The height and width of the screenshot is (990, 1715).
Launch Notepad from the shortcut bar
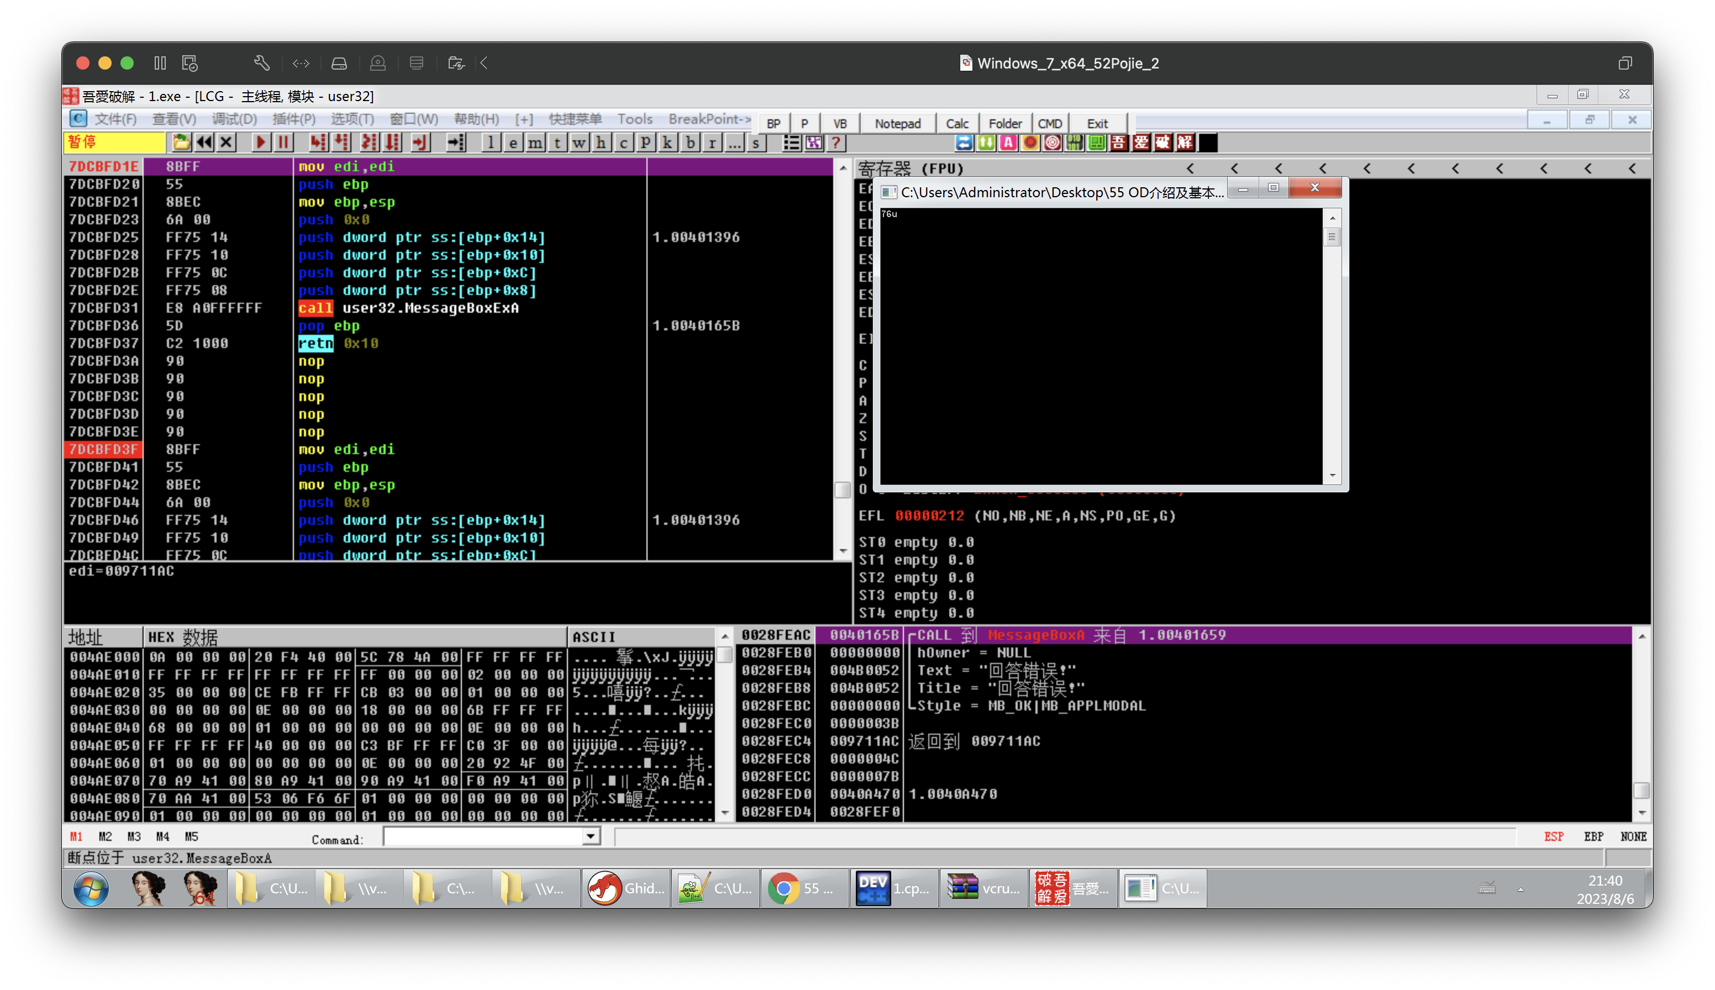pyautogui.click(x=898, y=124)
